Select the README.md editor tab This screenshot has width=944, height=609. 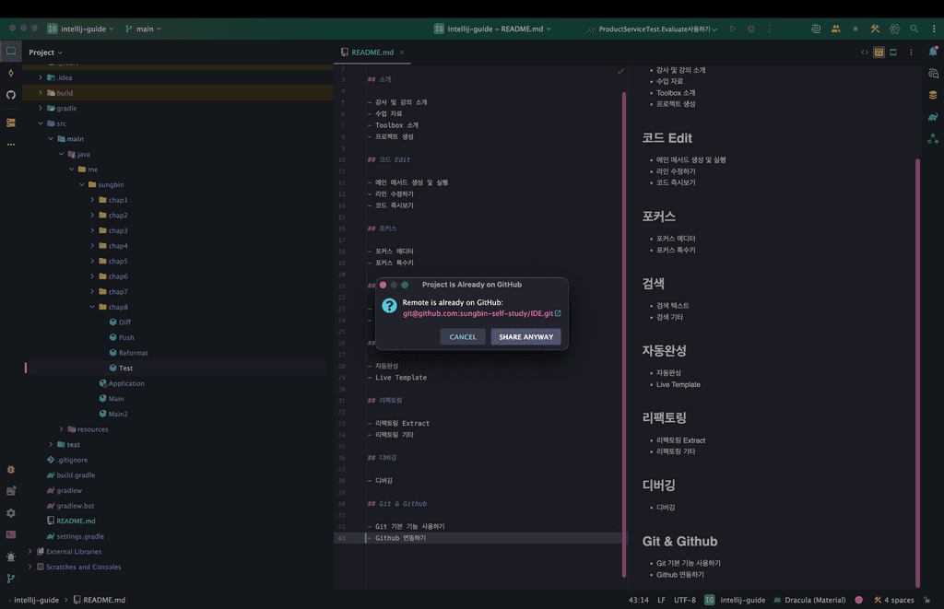[x=372, y=53]
